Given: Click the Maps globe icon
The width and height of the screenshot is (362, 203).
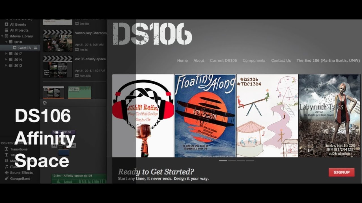Looking at the screenshot, I should click(x=6, y=161).
